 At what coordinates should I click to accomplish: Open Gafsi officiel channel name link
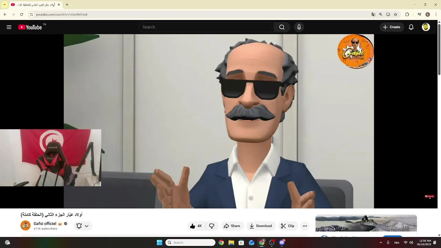pyautogui.click(x=45, y=224)
